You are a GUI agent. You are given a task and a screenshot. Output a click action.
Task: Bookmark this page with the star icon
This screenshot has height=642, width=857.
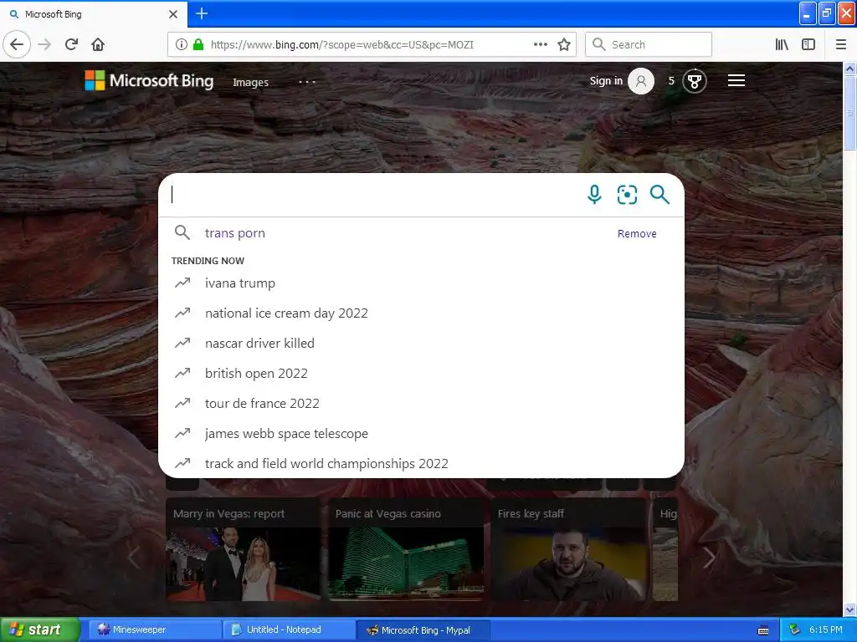point(564,44)
